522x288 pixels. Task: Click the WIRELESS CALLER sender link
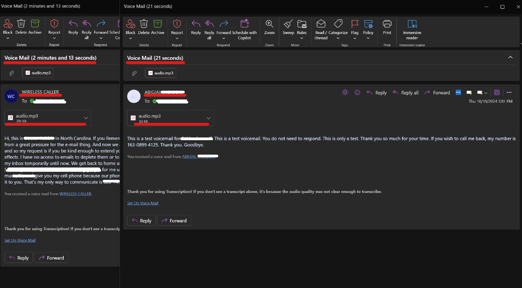(x=75, y=194)
